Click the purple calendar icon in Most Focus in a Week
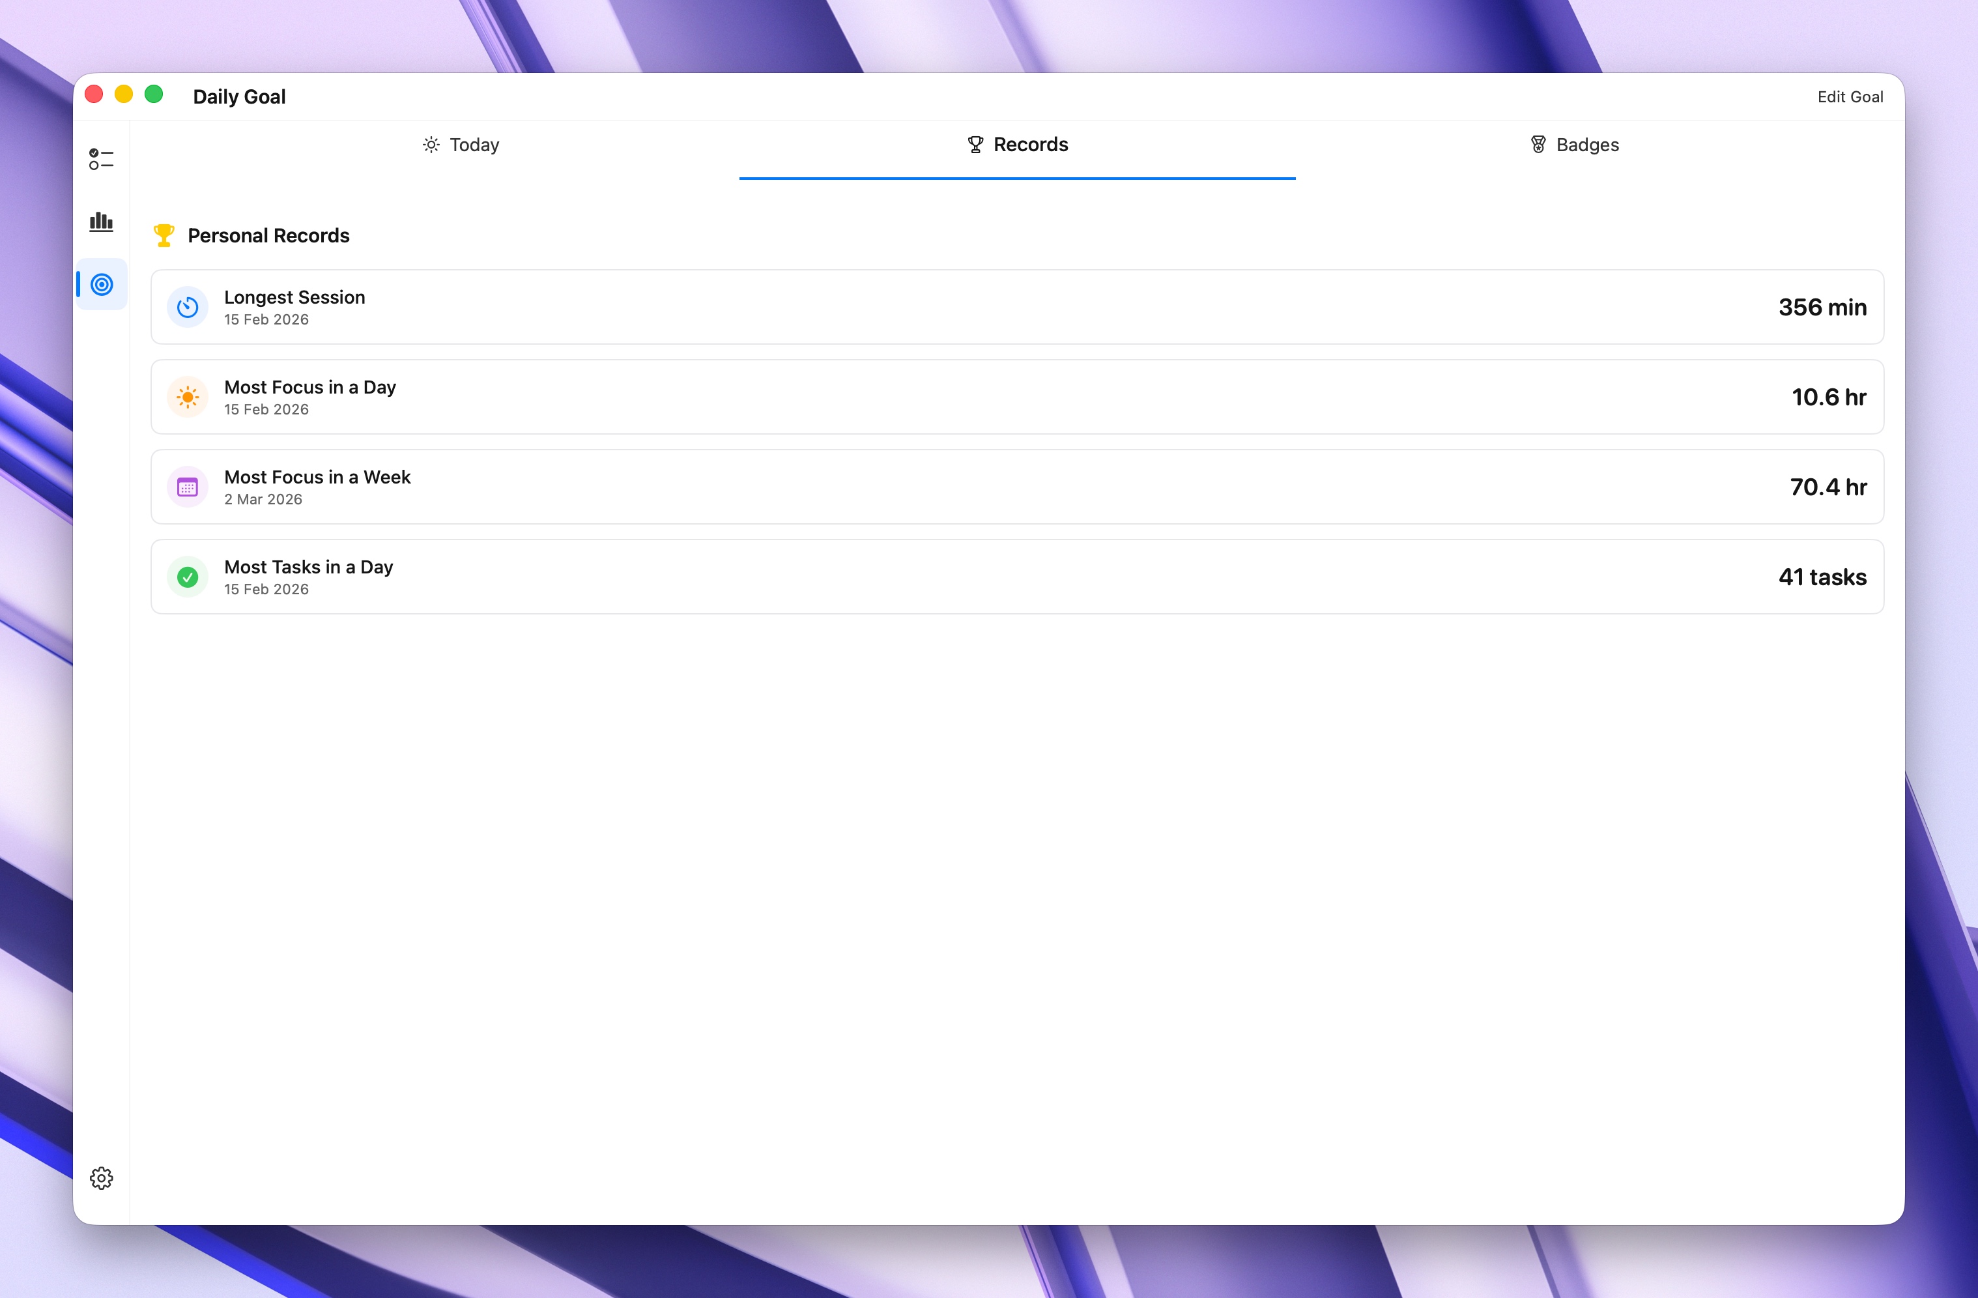The width and height of the screenshot is (1978, 1298). click(x=188, y=487)
